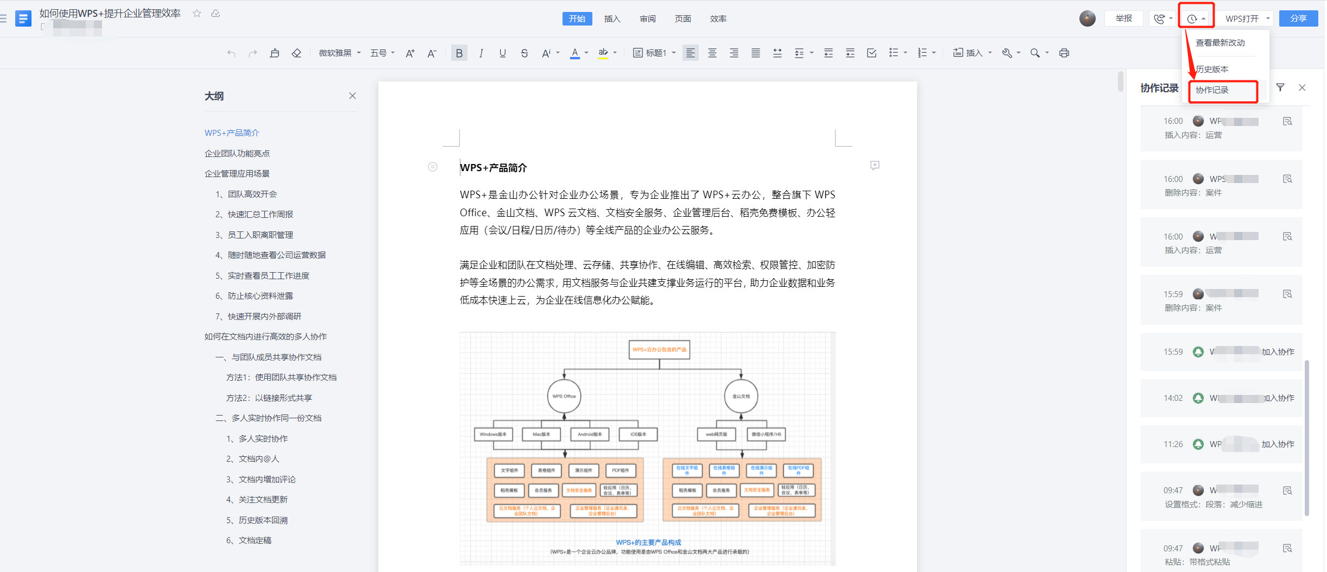Screen dimensions: 1327x572
Task: Click the increase indent icon
Action: (850, 53)
